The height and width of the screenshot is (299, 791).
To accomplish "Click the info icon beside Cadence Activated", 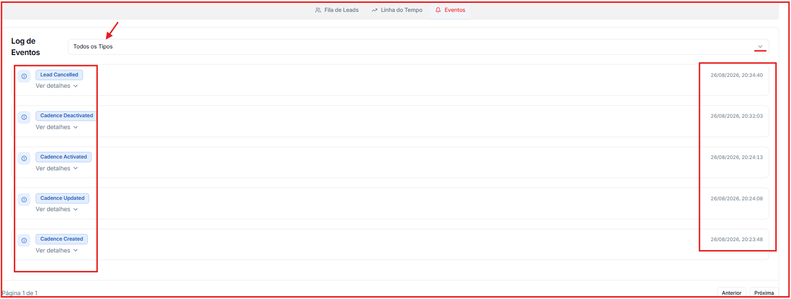I will pos(24,159).
